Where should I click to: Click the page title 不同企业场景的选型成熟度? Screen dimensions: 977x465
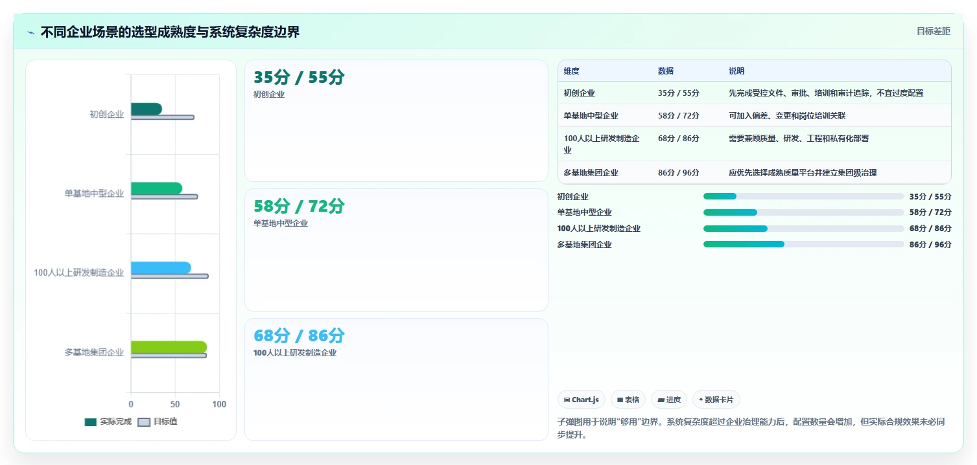(170, 32)
